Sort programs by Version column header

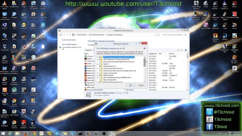(171, 54)
